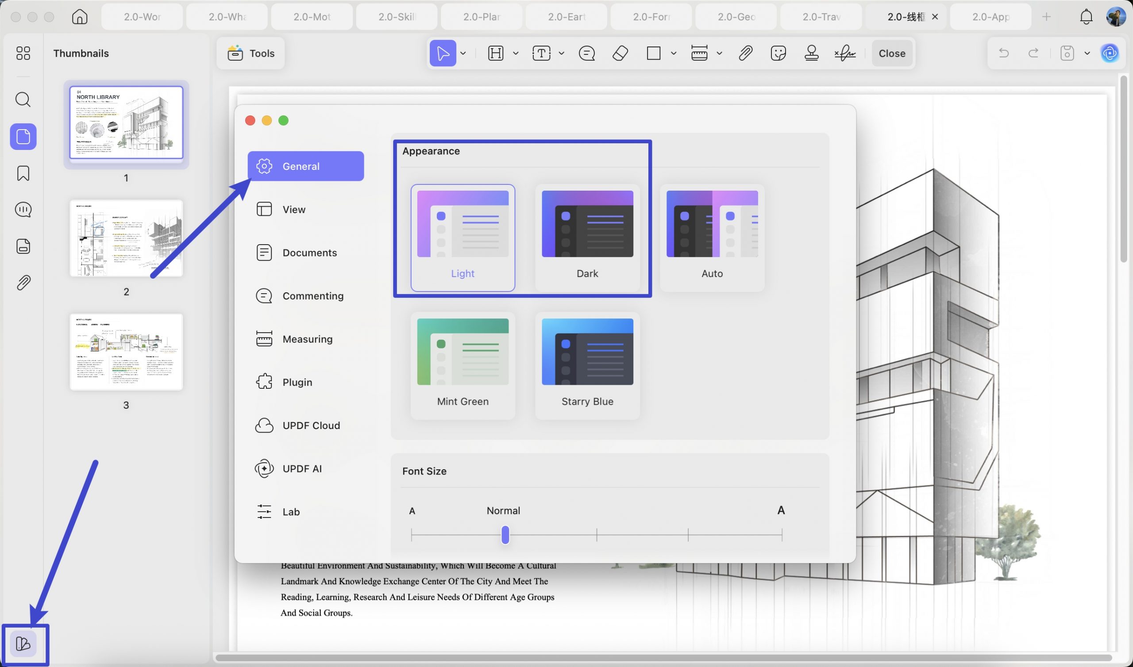Expand the text box tool dropdown arrow
1133x667 pixels.
point(562,53)
